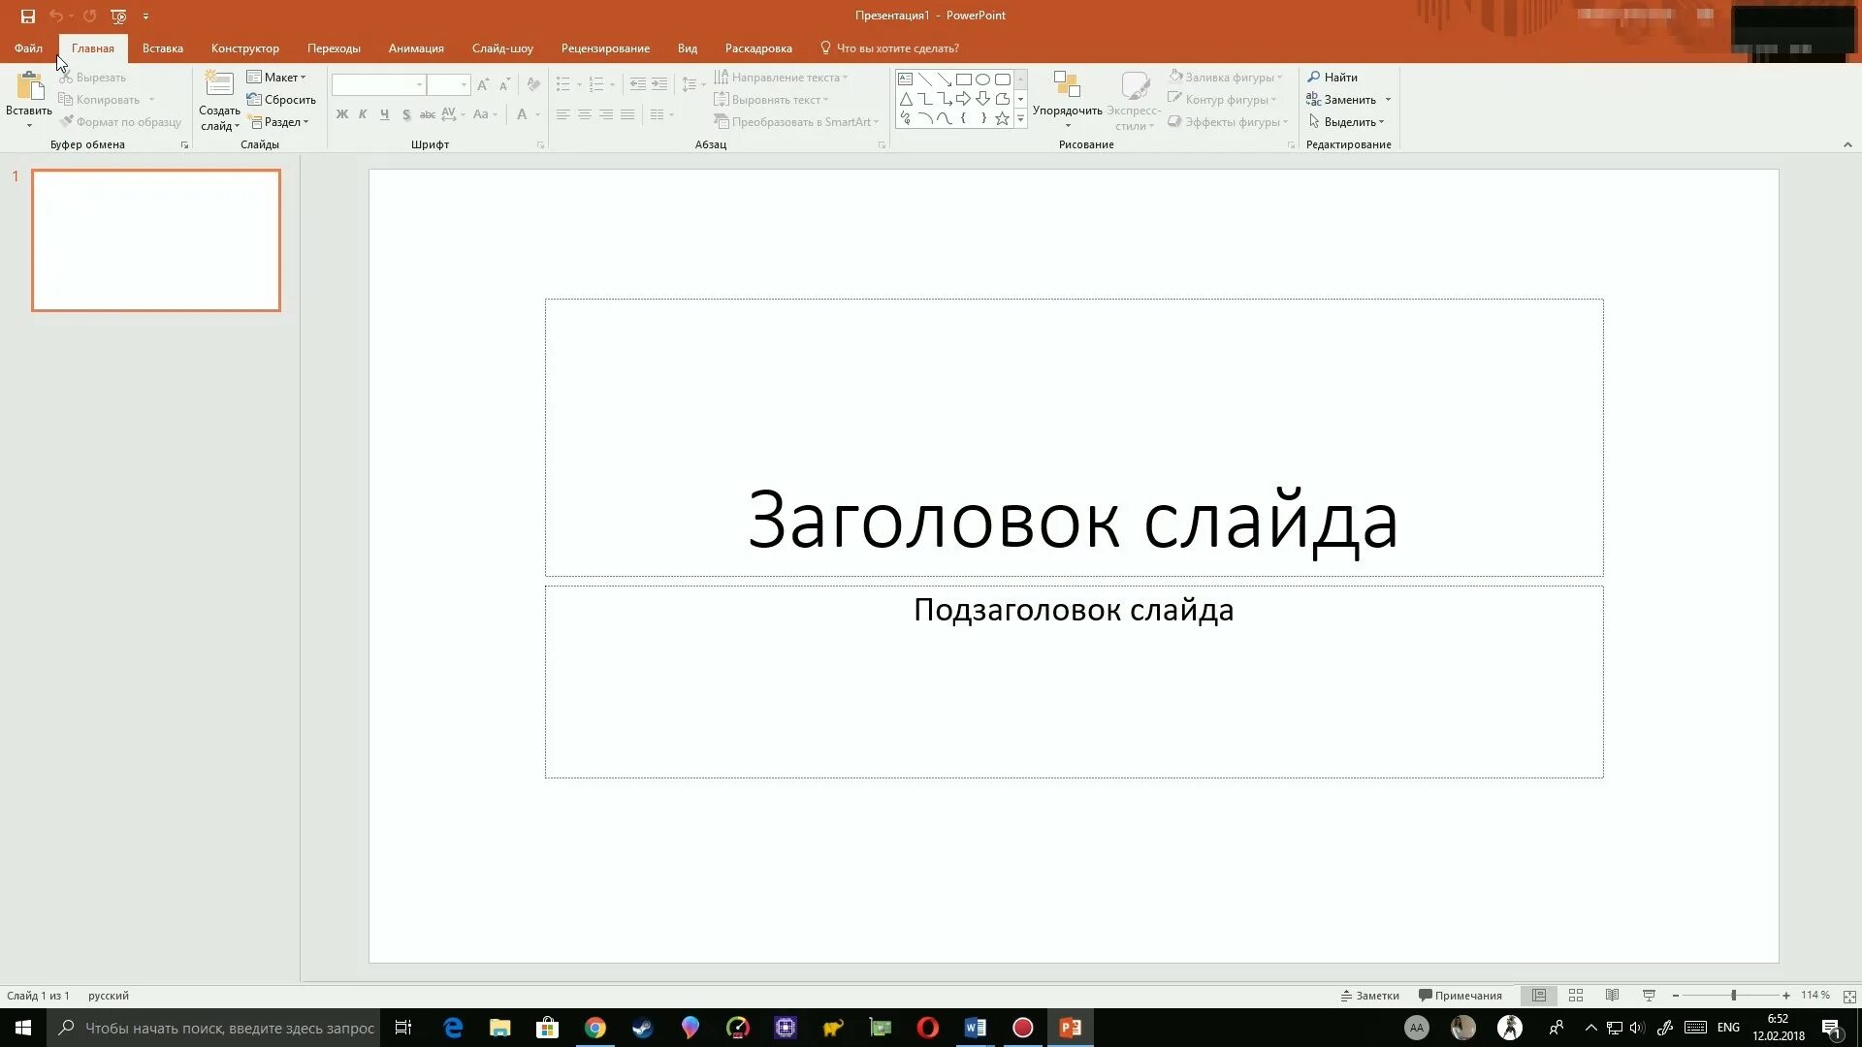Screen dimensions: 1862x1047
Task: Click the Save icon in quick access toolbar
Action: click(x=28, y=16)
